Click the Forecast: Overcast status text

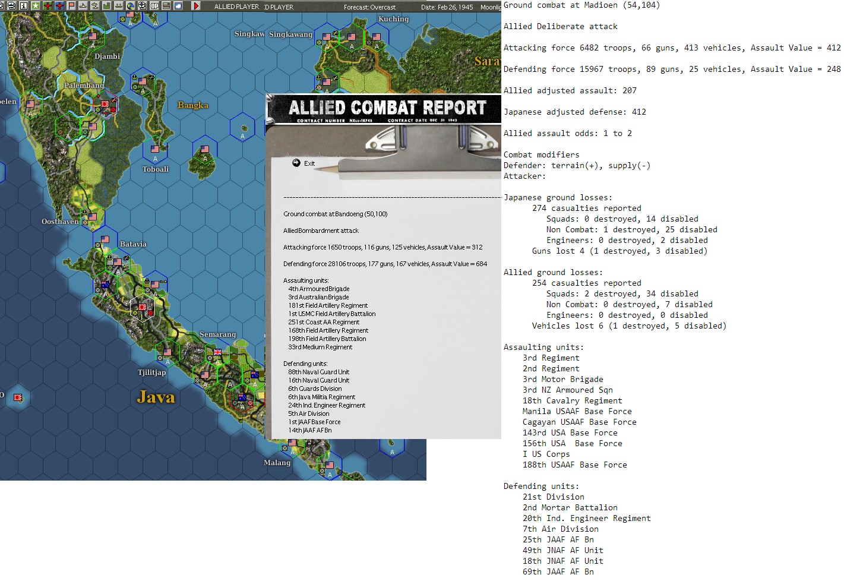click(x=369, y=7)
